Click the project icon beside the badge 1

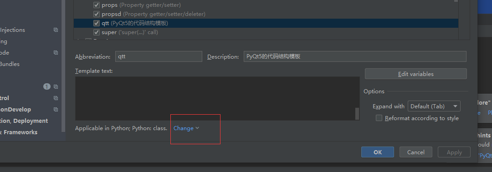(x=56, y=87)
